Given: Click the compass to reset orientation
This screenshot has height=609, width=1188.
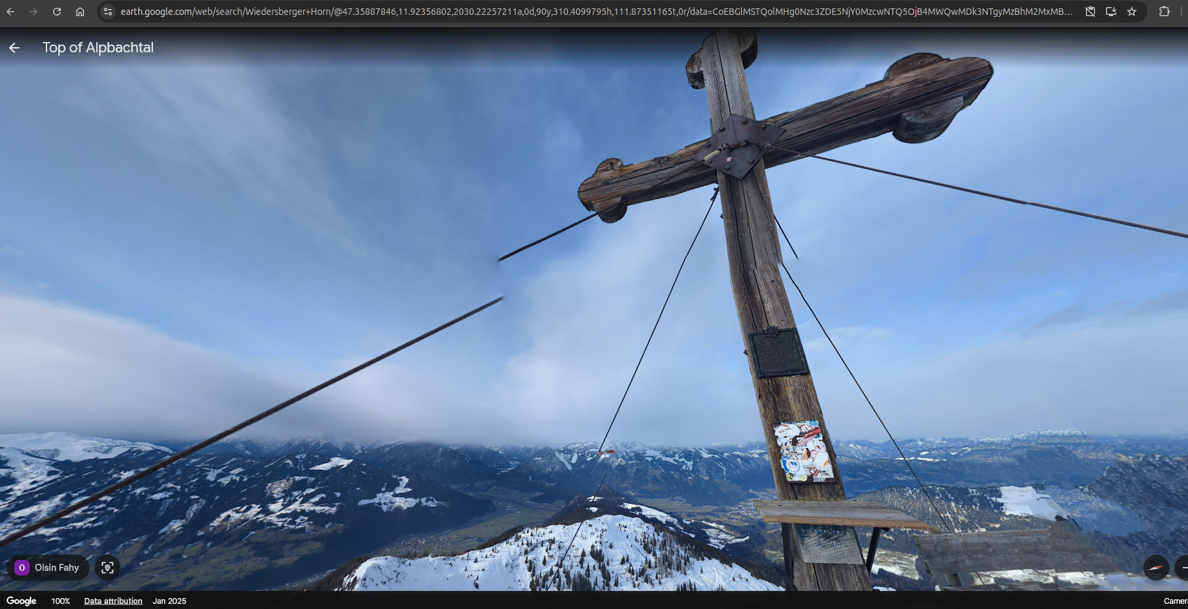Looking at the screenshot, I should coord(1156,568).
